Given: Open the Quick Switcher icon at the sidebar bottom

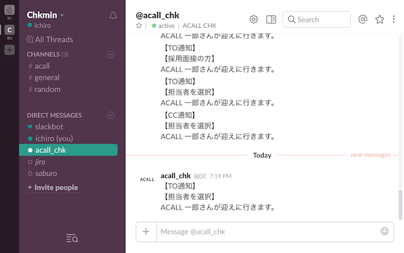Looking at the screenshot, I should coord(72,238).
